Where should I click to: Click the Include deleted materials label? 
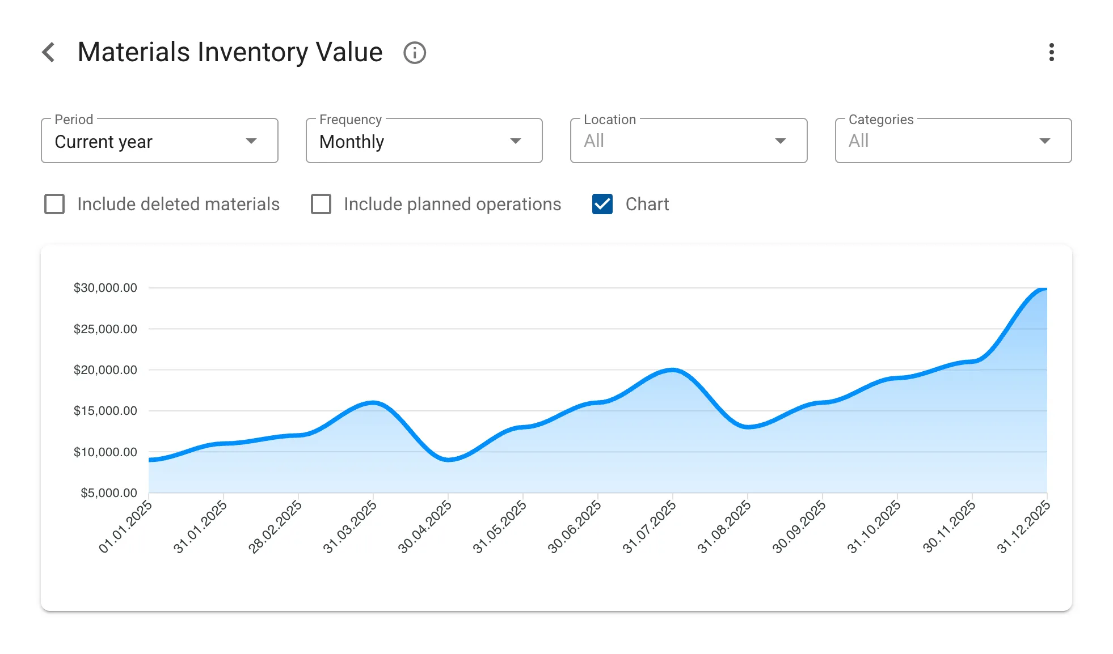point(178,204)
